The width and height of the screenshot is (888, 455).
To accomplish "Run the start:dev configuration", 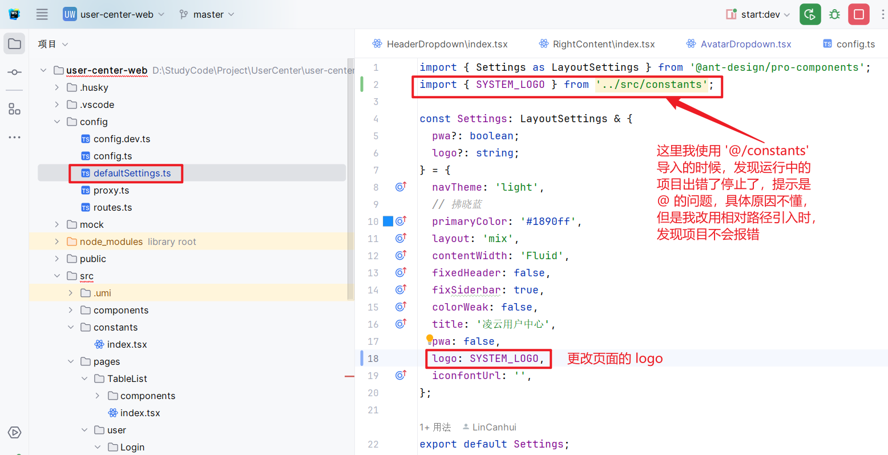I will 810,14.
